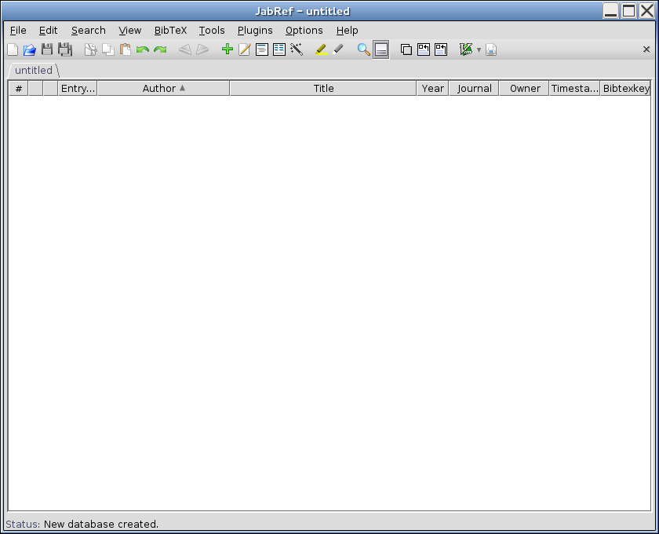
Task: Click the magic wand autogenerate keys icon
Action: [297, 49]
